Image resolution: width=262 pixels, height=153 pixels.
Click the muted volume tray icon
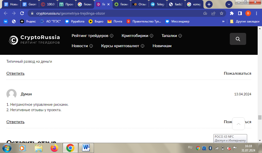229,148
